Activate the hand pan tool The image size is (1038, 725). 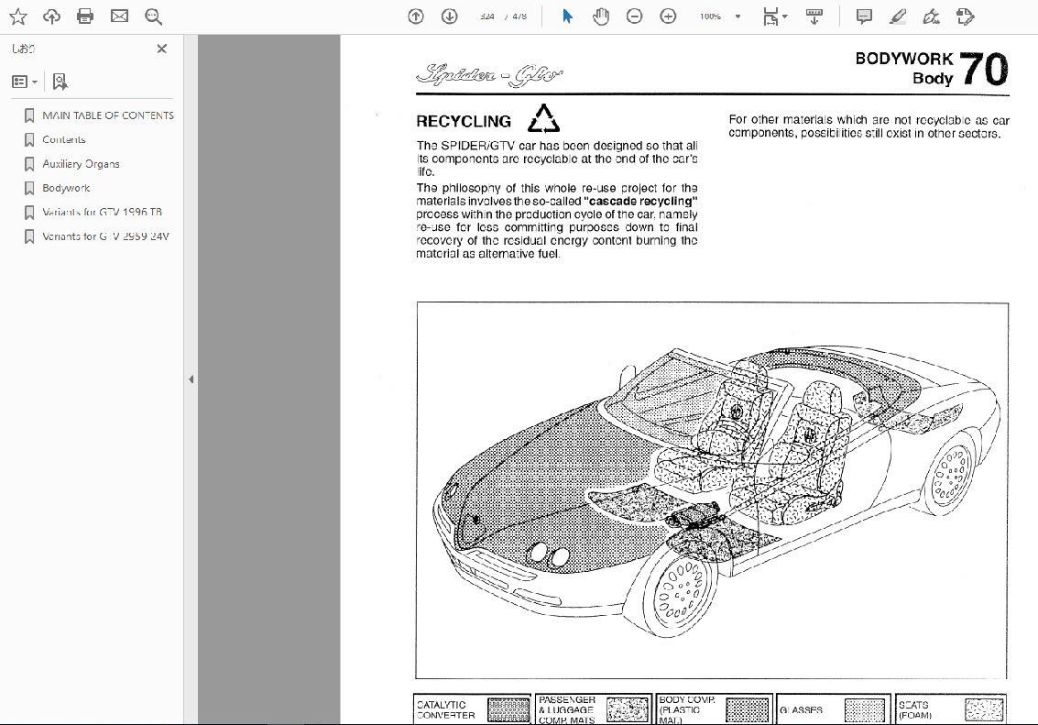tap(600, 16)
